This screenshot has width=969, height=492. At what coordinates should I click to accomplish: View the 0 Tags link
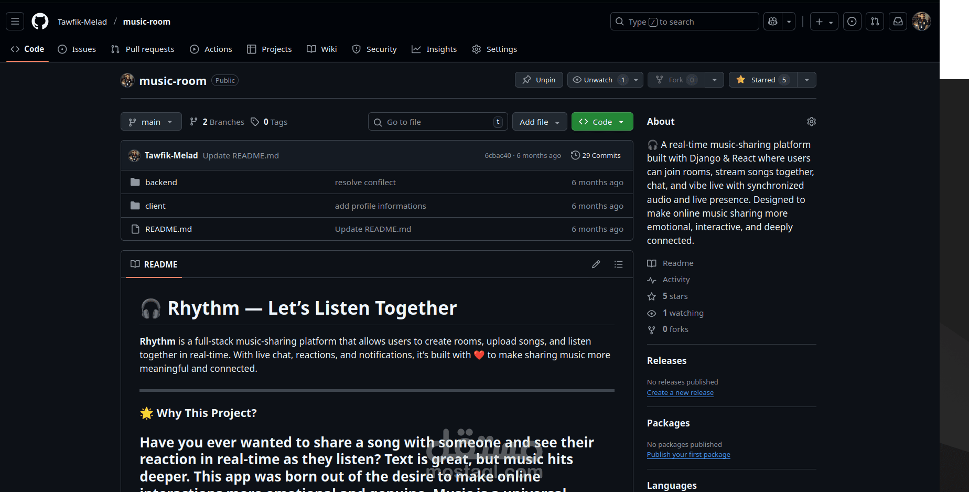tap(269, 122)
